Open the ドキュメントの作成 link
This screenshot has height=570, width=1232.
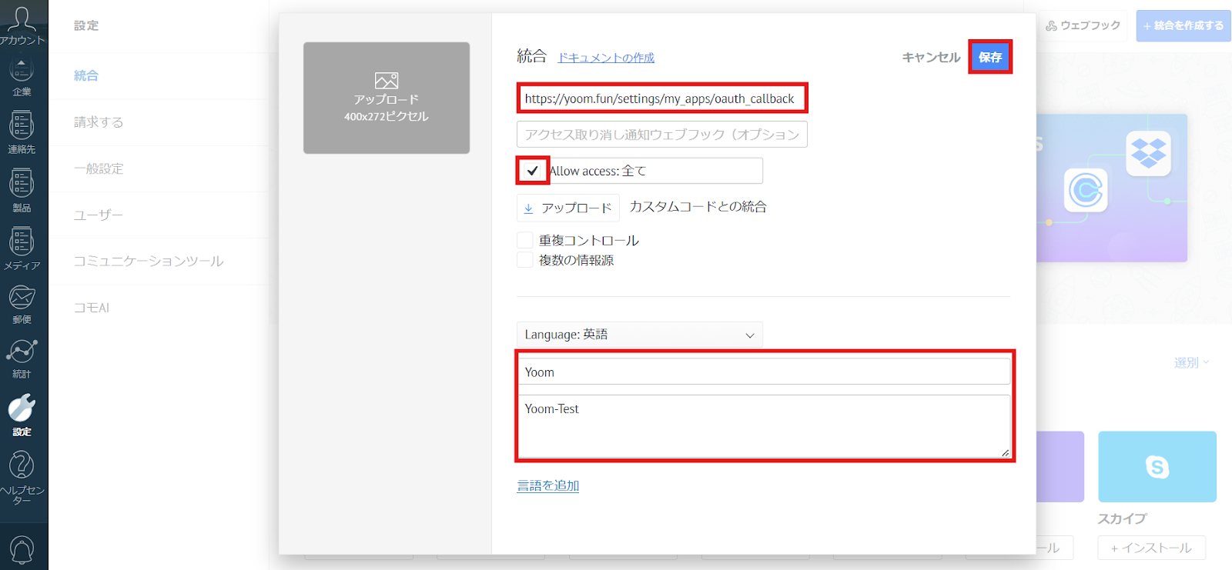(x=606, y=58)
